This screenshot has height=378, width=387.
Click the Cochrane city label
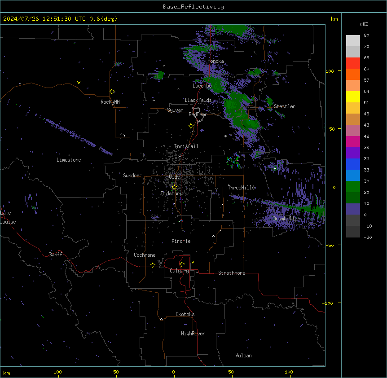[145, 255]
